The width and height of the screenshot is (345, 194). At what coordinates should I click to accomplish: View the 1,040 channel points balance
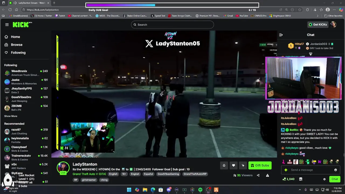click(x=288, y=179)
